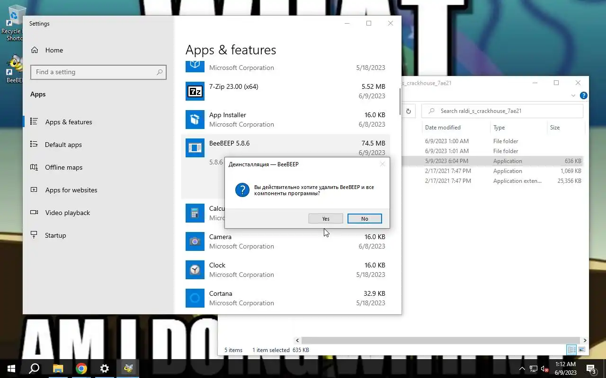This screenshot has width=606, height=378.
Task: Select the 25,356 KB Application extension row
Action: 492,181
